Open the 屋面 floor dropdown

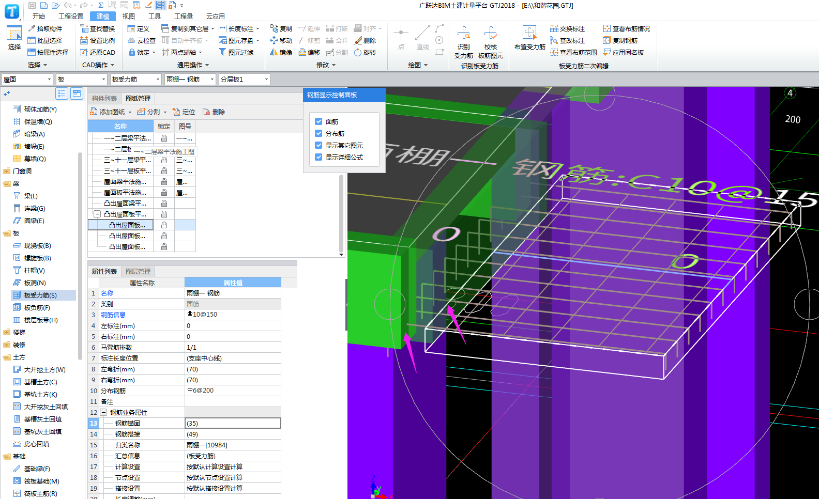coord(27,80)
